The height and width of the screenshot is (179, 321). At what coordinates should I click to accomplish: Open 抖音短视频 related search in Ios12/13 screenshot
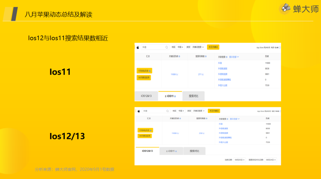tap(223, 133)
